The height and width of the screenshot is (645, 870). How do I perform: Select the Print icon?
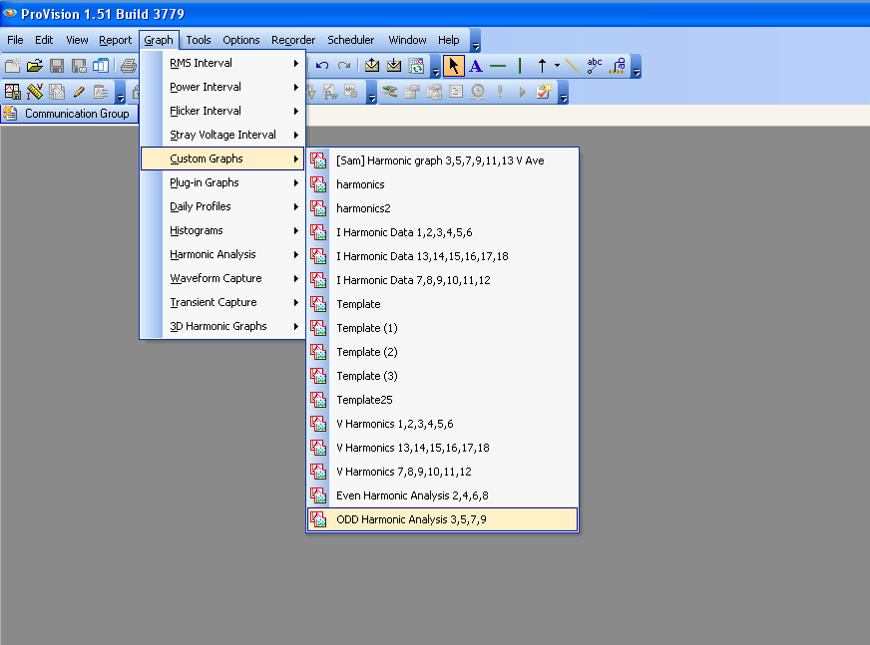tap(128, 66)
